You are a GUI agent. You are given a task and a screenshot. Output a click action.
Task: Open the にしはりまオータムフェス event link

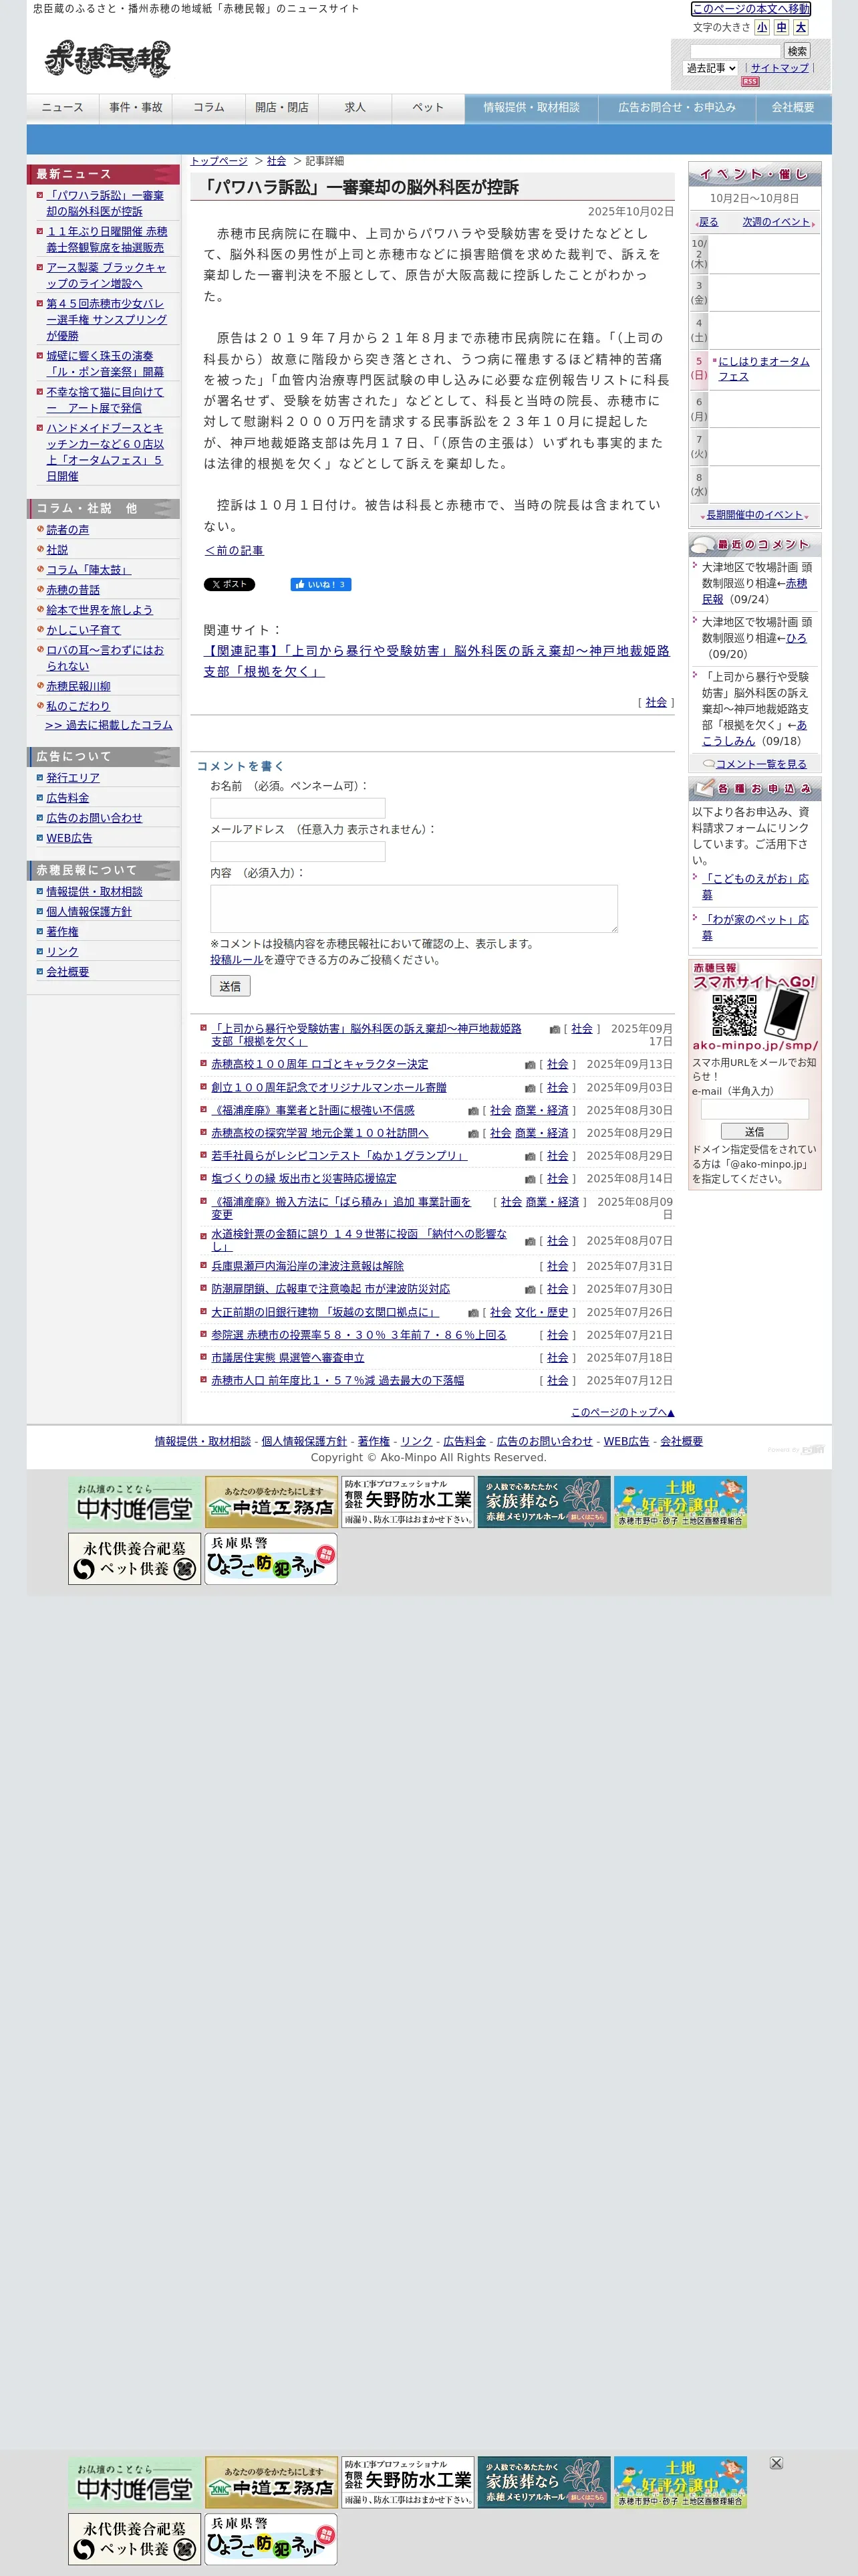click(764, 369)
